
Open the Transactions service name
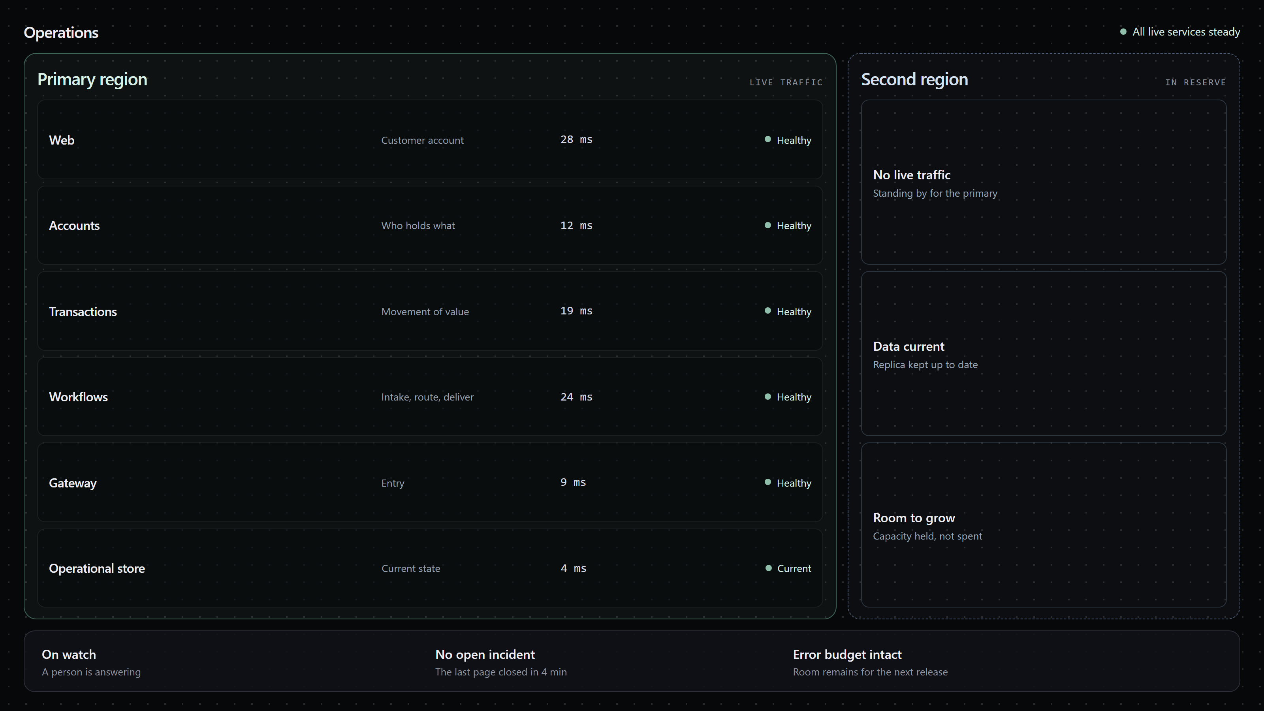[83, 312]
